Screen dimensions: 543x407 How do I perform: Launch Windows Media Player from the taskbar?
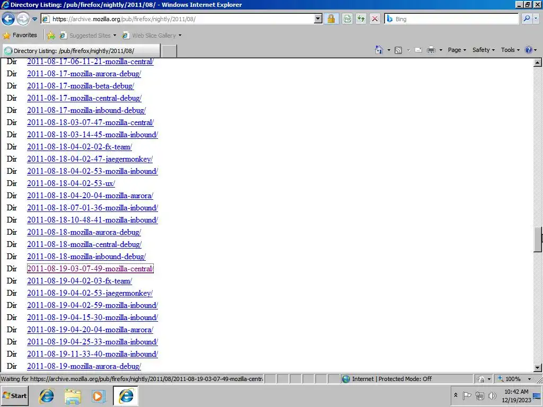(x=98, y=395)
